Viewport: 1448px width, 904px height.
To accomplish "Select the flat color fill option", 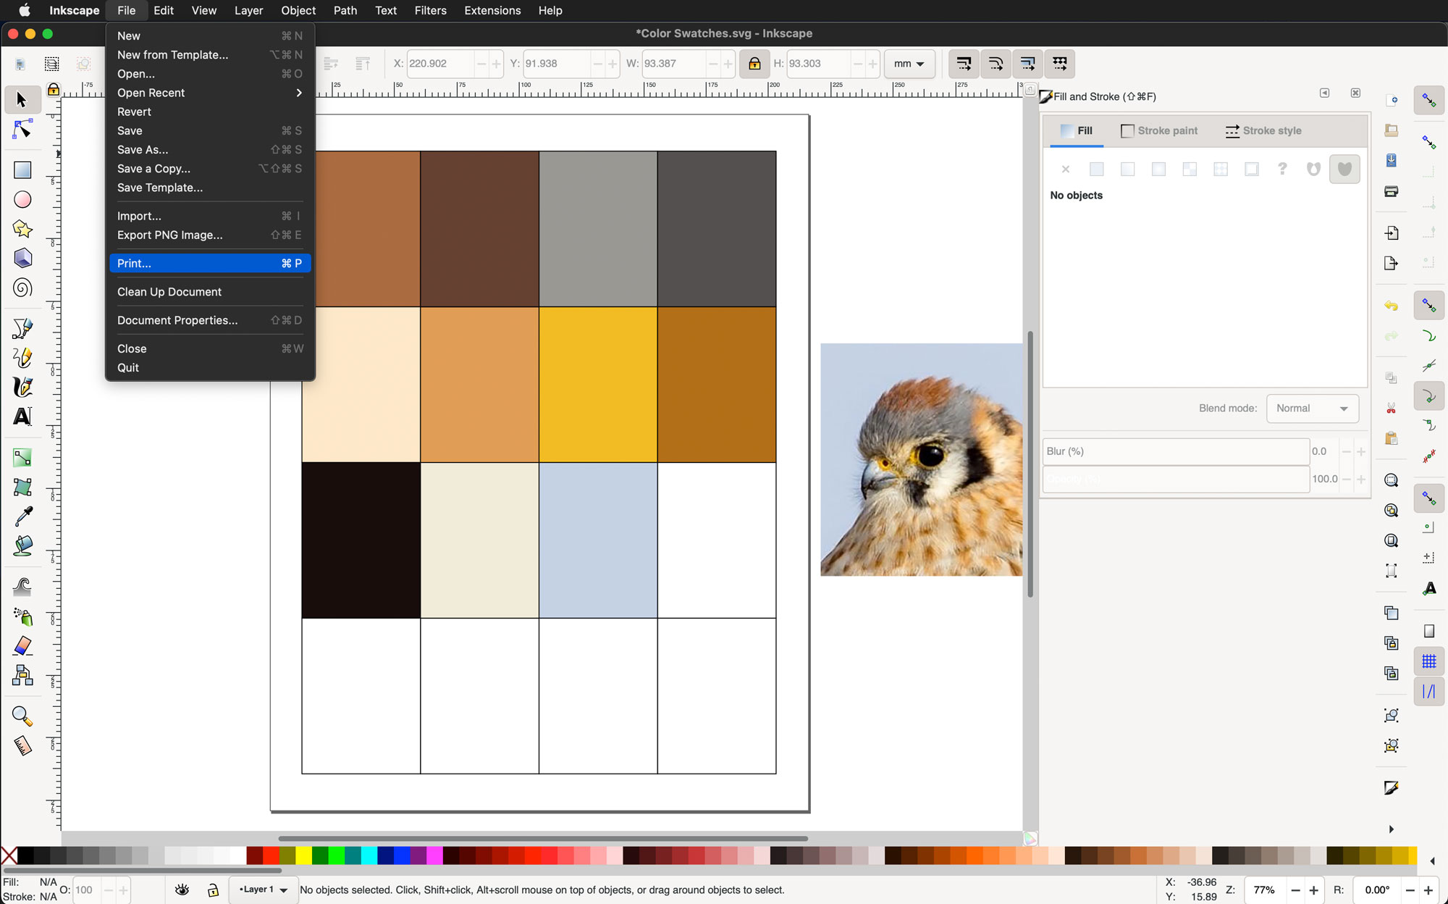I will click(x=1097, y=169).
